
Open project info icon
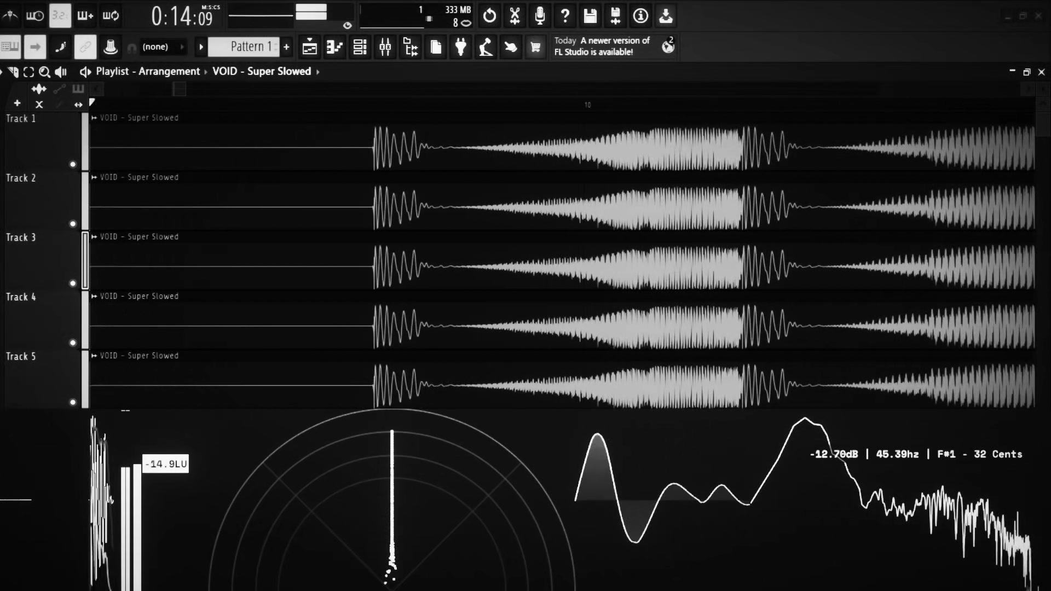(x=640, y=16)
